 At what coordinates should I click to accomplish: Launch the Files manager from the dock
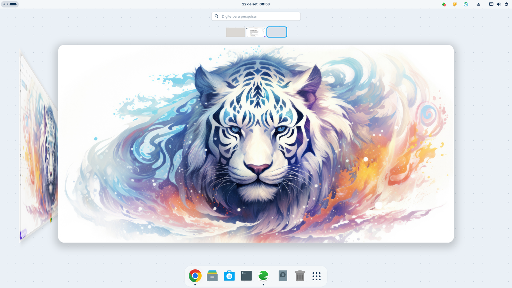pos(212,276)
